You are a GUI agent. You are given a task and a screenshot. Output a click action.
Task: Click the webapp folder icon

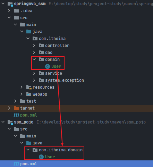point(29,94)
